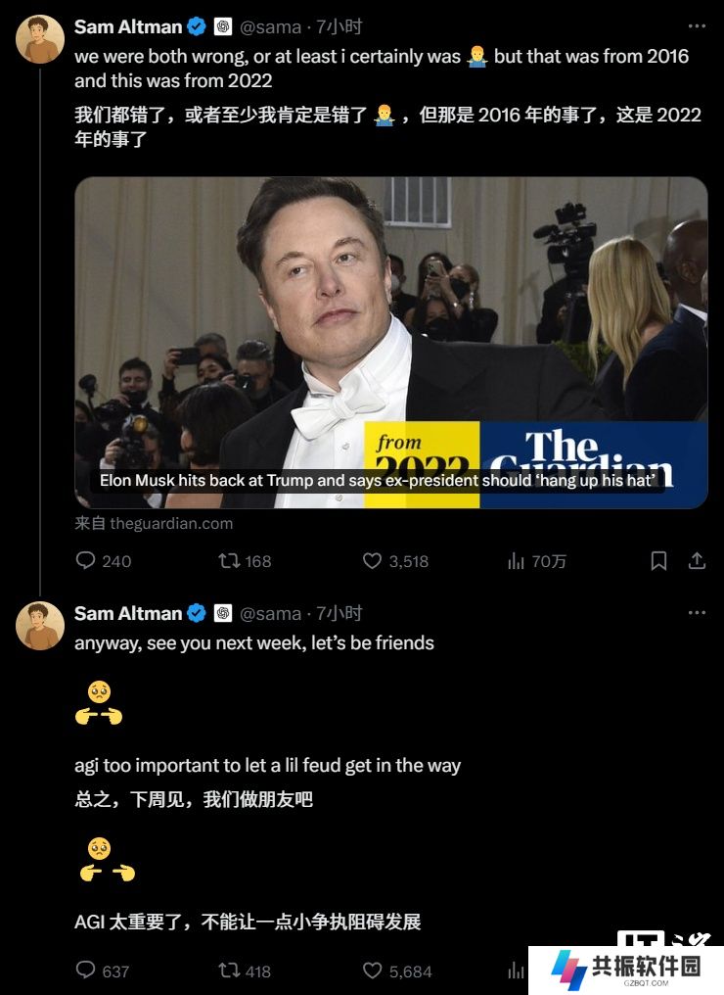Retweet the second tweet showing 418

245,971
